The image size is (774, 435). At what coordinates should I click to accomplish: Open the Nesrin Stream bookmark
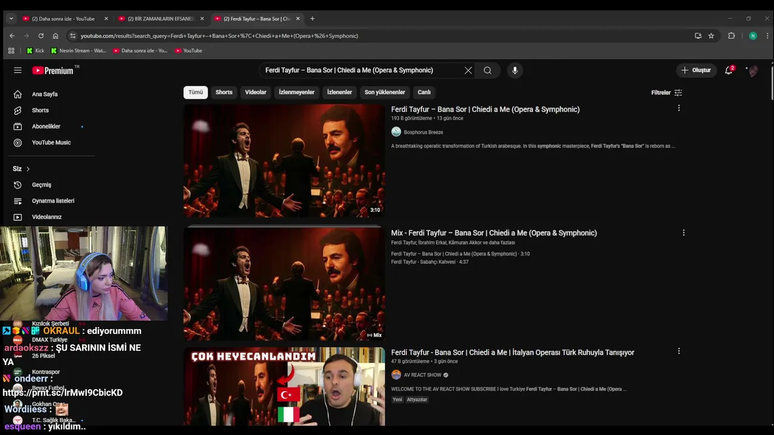(79, 51)
